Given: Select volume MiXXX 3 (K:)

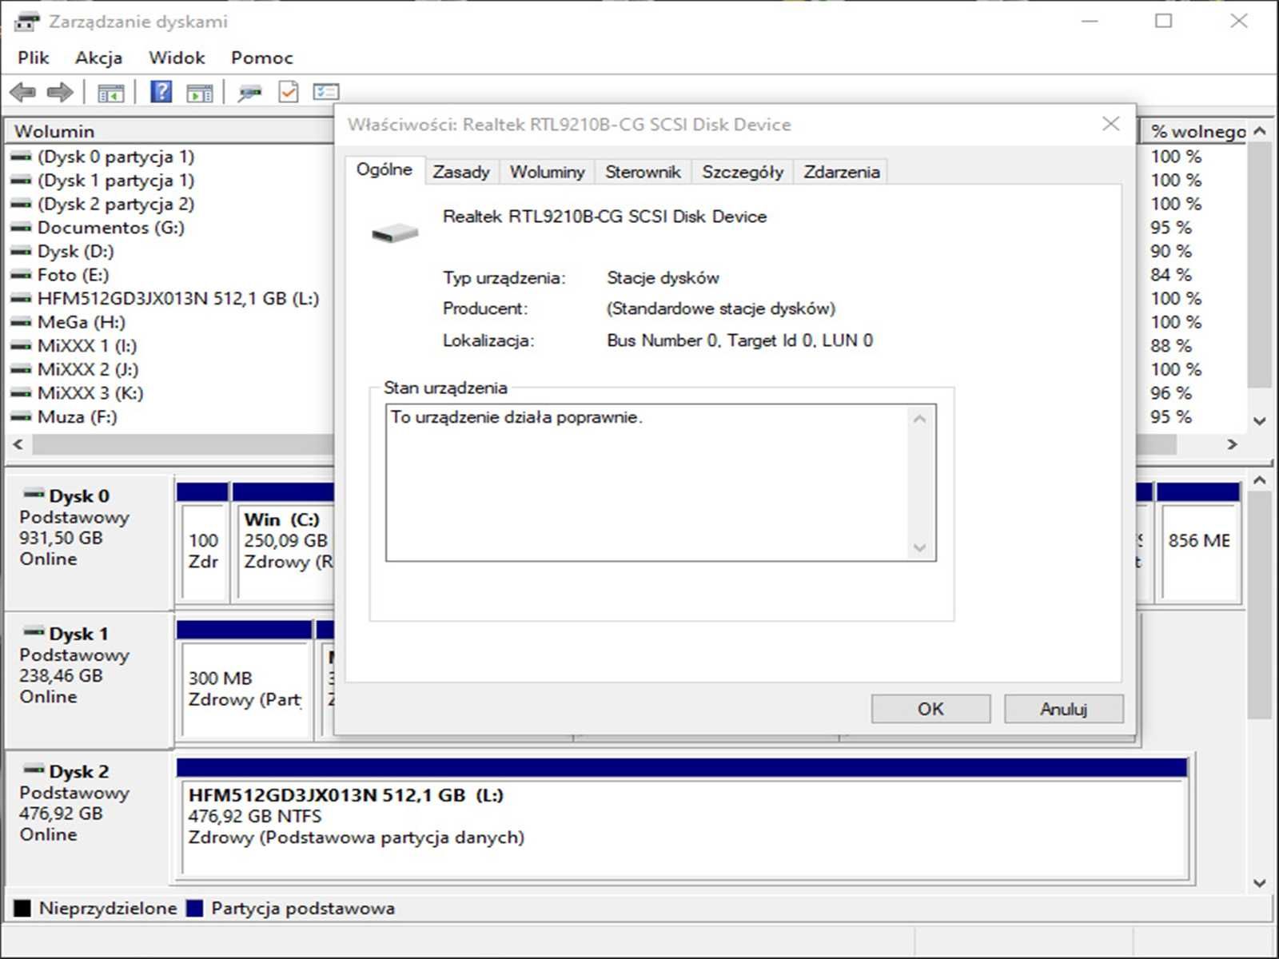Looking at the screenshot, I should point(90,393).
